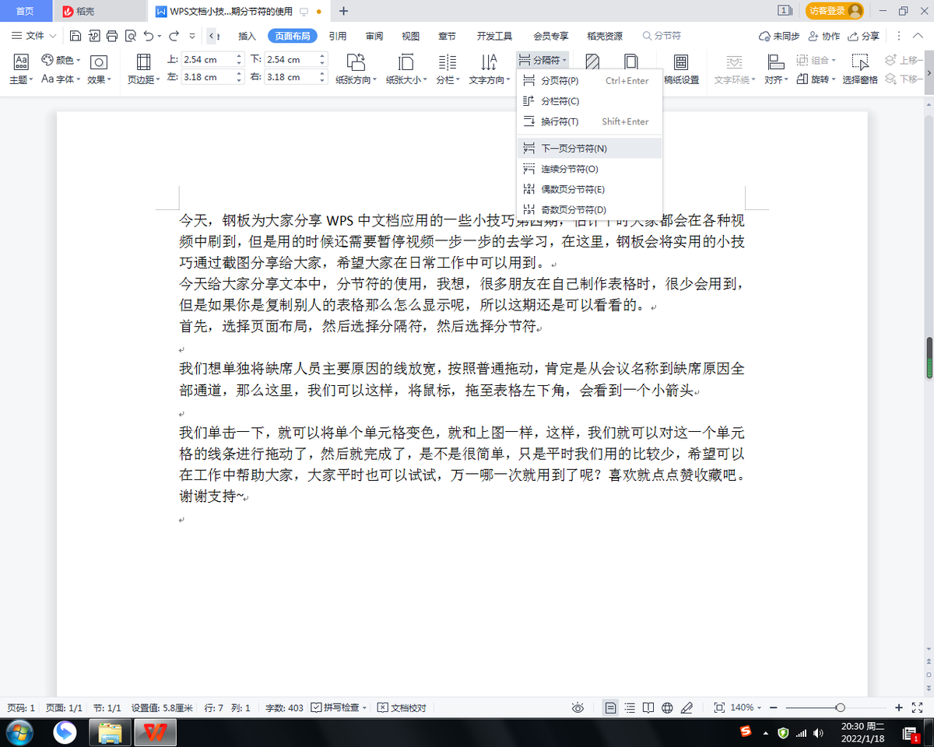Toggle 文档校对 document proofing

click(x=402, y=707)
